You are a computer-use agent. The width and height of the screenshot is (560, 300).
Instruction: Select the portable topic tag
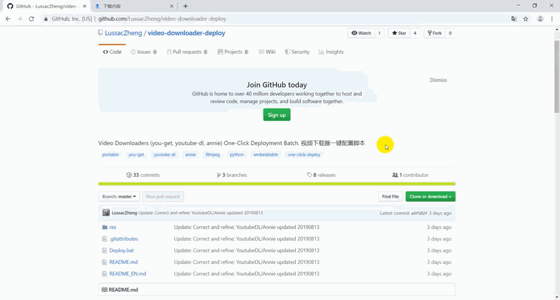110,155
